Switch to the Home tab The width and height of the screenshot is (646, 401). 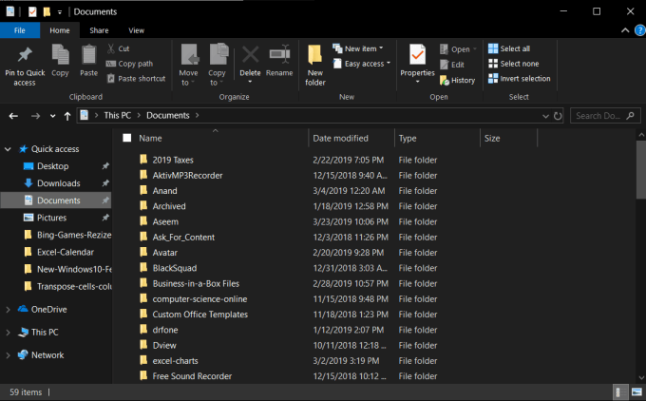point(60,30)
